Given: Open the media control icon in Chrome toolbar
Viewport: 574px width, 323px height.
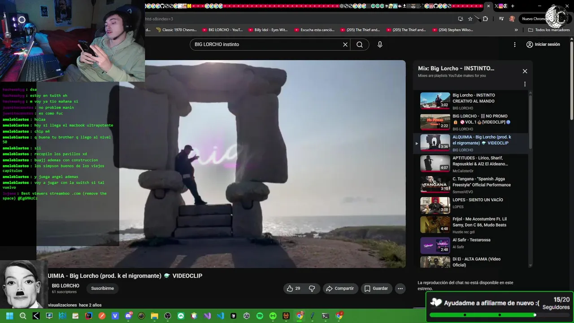Looking at the screenshot, I should click(501, 19).
